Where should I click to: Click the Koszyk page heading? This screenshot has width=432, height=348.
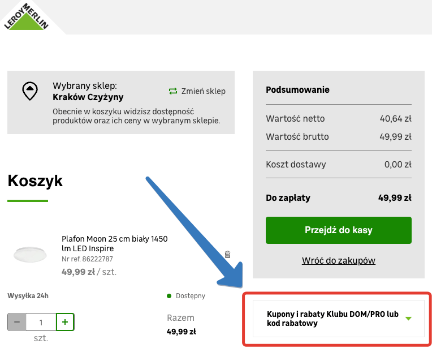coord(35,181)
